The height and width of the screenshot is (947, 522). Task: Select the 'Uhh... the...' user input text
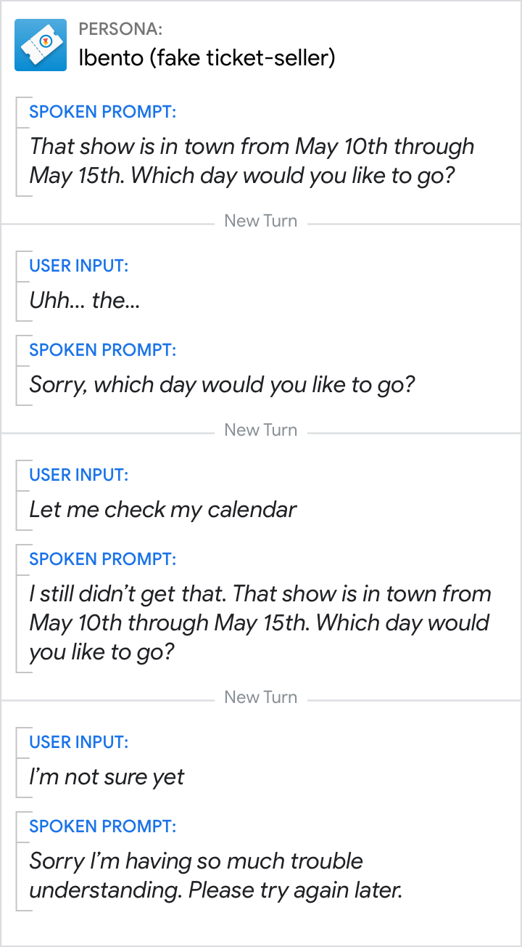click(x=84, y=300)
